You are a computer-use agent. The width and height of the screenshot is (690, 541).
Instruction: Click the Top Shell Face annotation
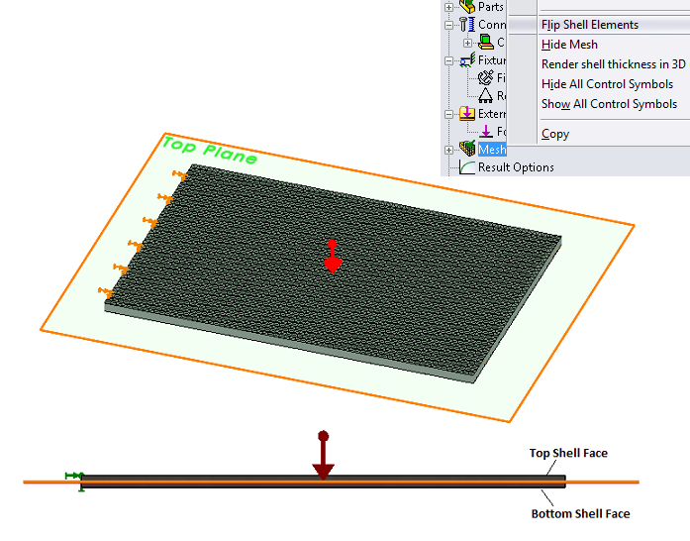tap(568, 453)
